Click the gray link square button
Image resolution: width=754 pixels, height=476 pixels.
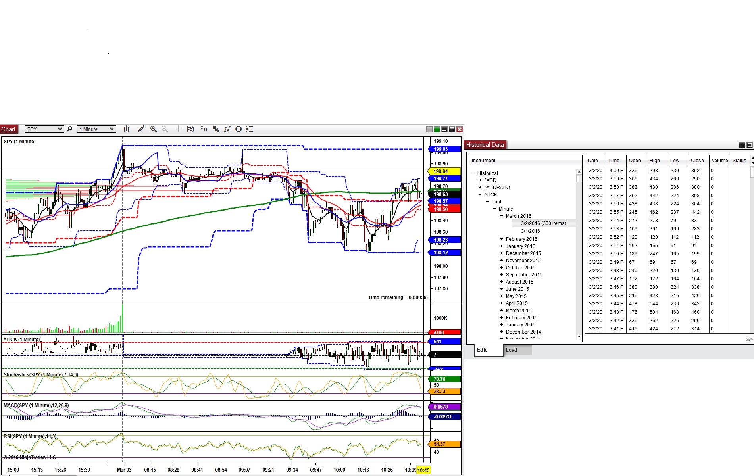point(429,129)
